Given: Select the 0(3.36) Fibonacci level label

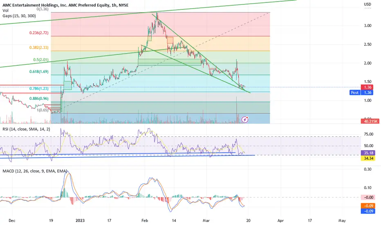Looking at the screenshot, I should click(43, 9).
